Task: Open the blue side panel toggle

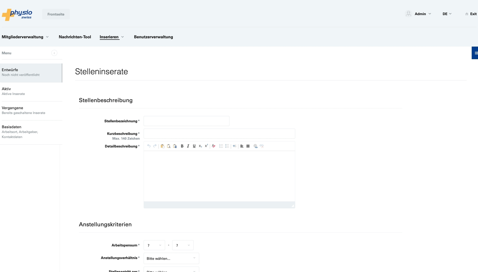Action: pos(475,53)
